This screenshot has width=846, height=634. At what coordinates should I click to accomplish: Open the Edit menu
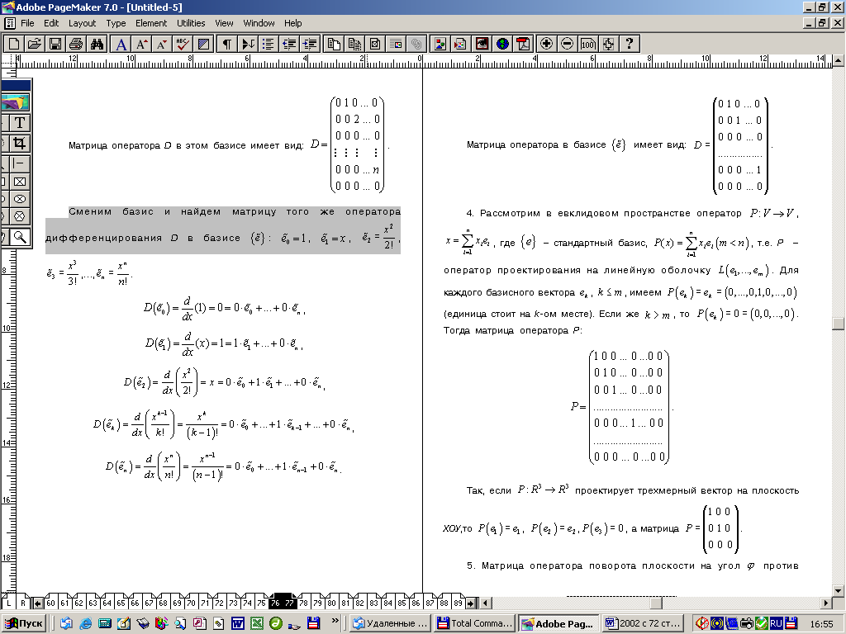51,23
